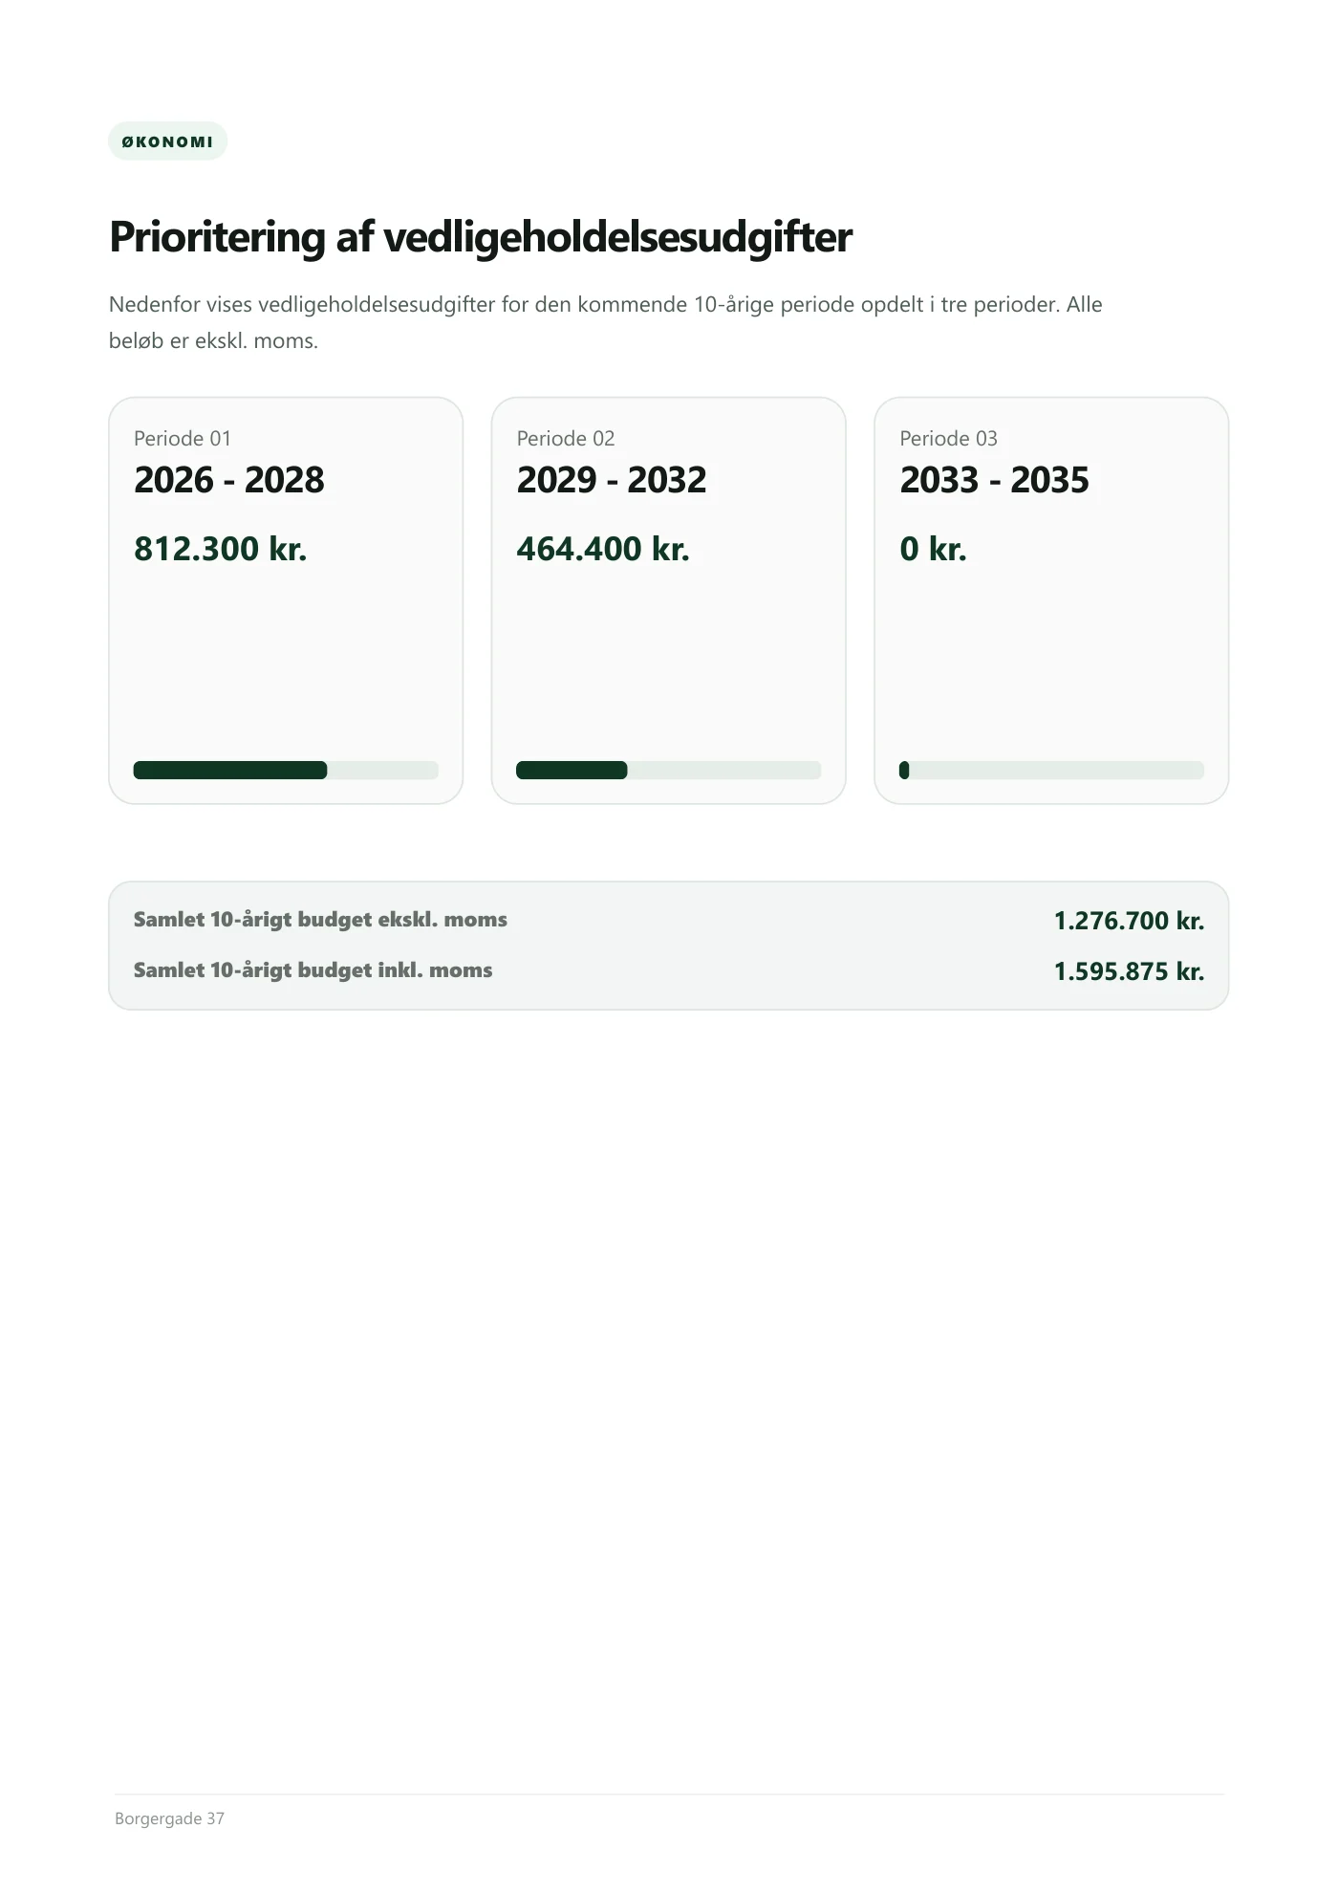Click the Periode 01 progress bar

coord(286,771)
